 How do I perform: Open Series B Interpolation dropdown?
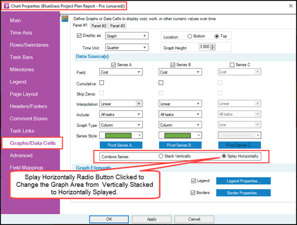(x=180, y=104)
